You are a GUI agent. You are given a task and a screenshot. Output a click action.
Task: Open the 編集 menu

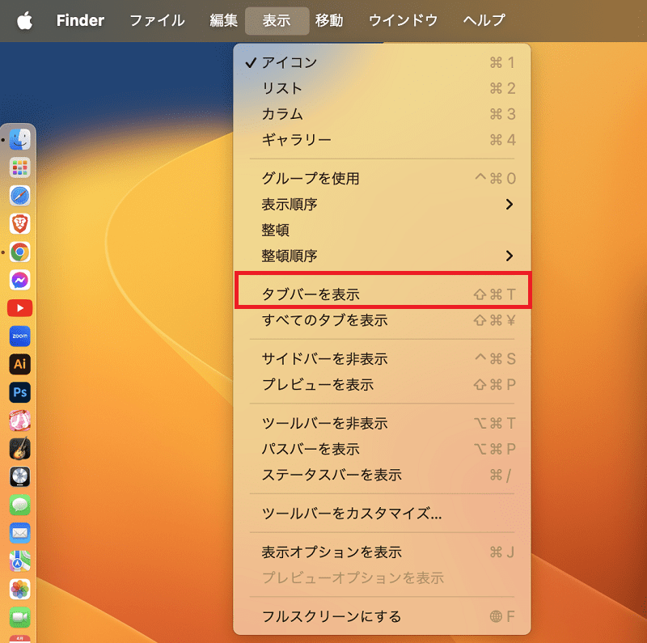223,20
